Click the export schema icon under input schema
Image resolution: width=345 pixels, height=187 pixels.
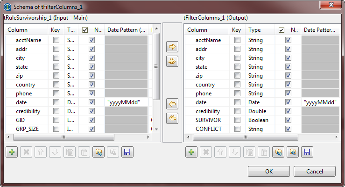(113, 152)
